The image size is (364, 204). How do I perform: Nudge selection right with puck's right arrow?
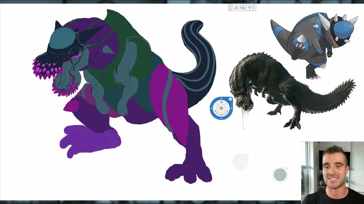[x=231, y=108]
